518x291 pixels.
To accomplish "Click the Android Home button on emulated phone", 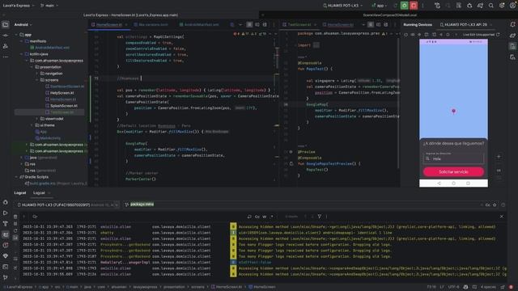I will [x=453, y=183].
